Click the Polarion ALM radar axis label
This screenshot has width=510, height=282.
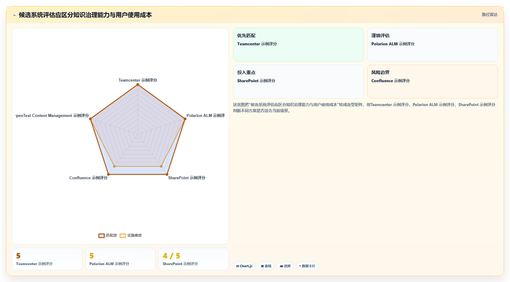206,115
